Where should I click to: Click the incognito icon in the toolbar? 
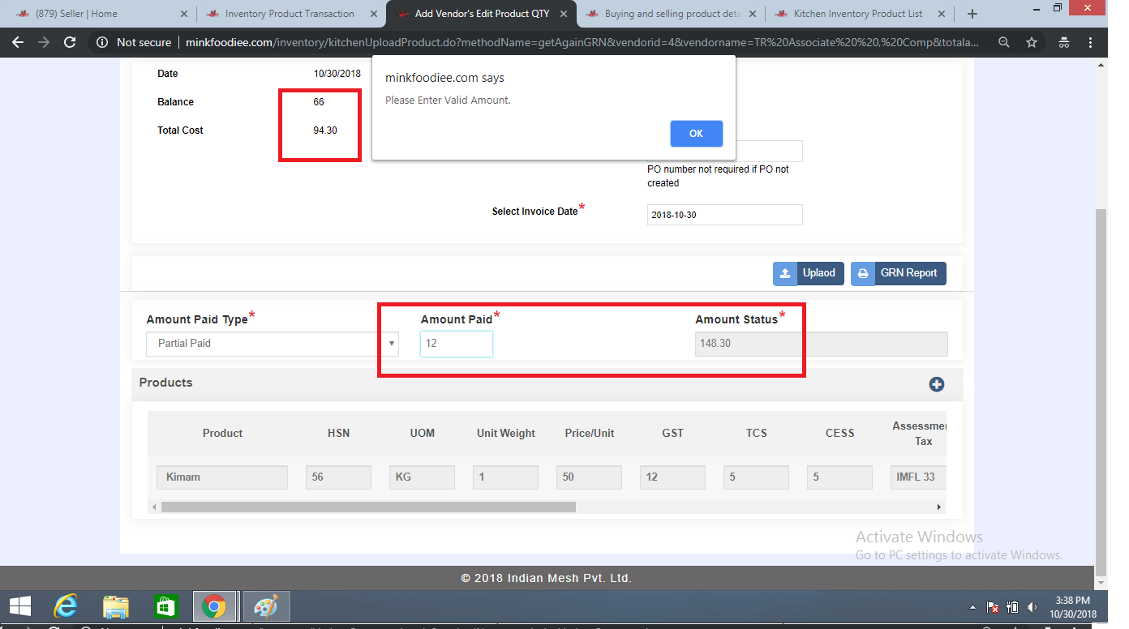1064,42
